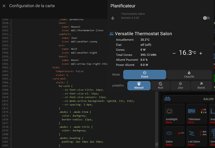Decrease target temperature with minus button
Viewport: 215px width, 148px height.
coord(174,53)
